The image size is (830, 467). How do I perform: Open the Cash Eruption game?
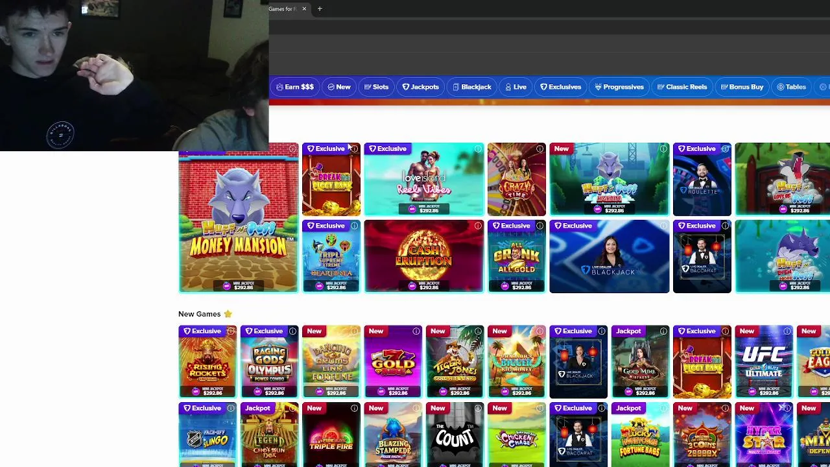pos(424,256)
